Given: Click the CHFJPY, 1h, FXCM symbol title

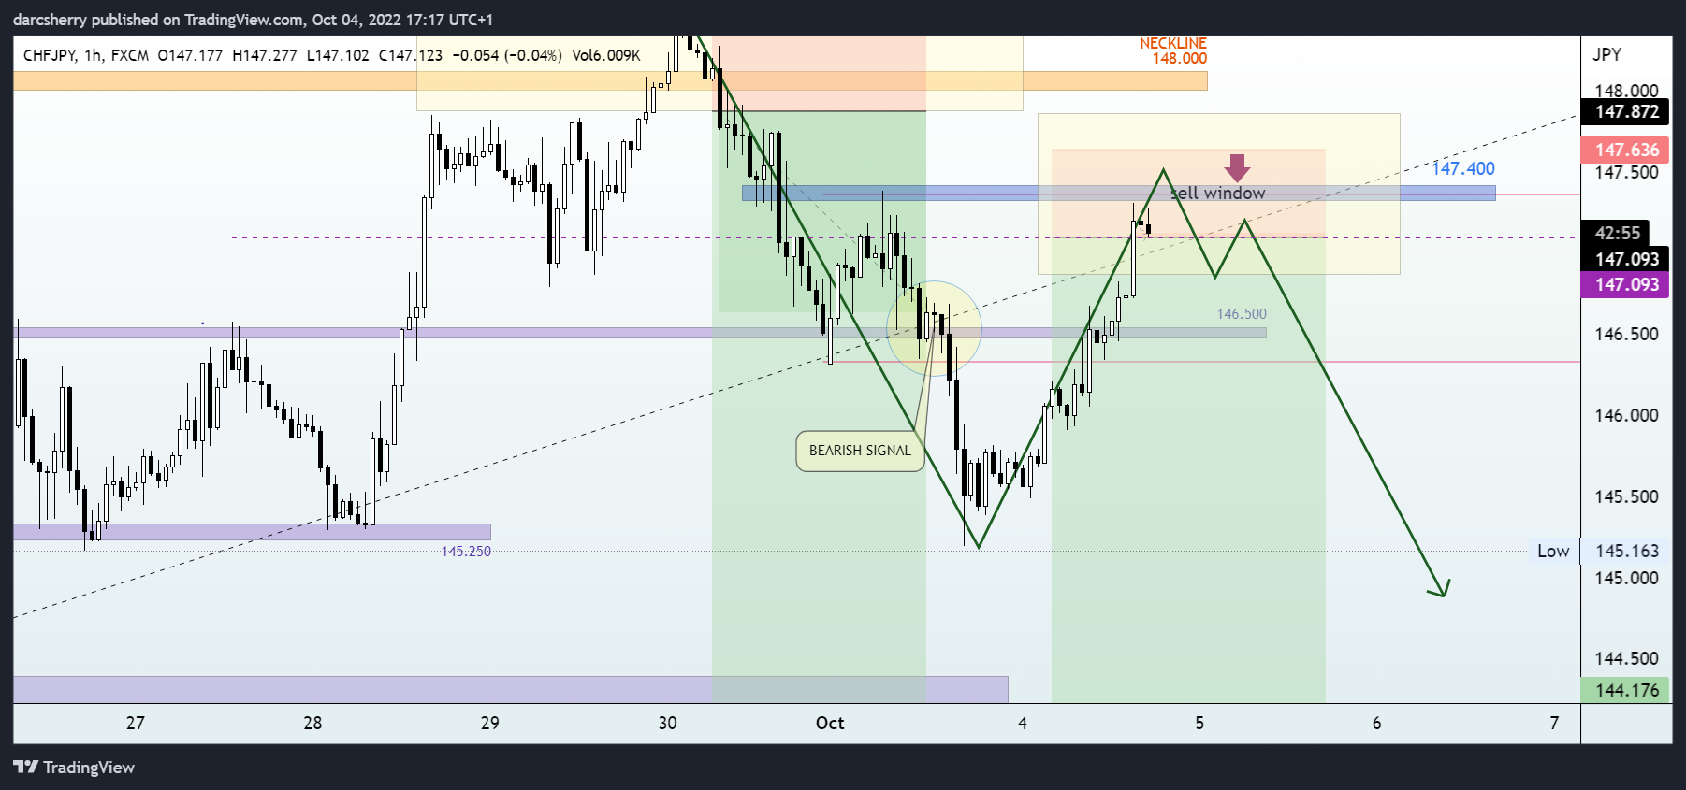Looking at the screenshot, I should tap(86, 55).
